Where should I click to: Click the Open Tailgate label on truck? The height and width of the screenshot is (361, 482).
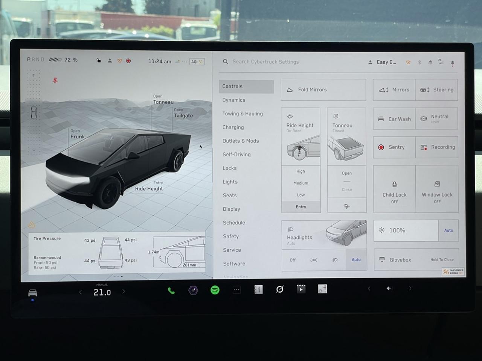coord(183,113)
